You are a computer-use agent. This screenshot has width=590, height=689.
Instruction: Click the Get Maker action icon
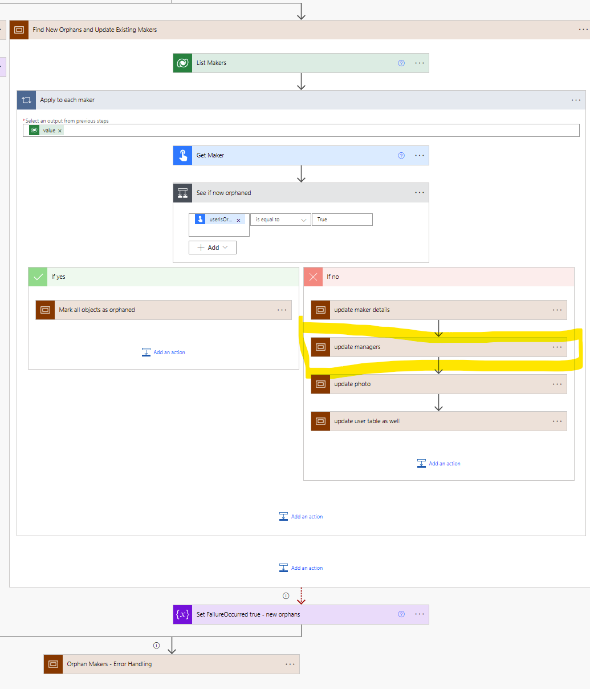[182, 155]
